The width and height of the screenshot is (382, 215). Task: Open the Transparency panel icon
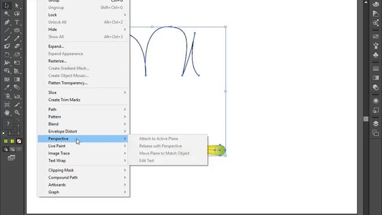tap(375, 87)
